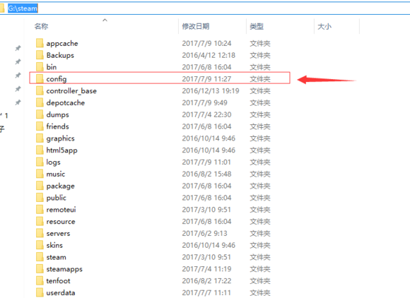
Task: Sort by 修改日期 column header
Action: 196,26
